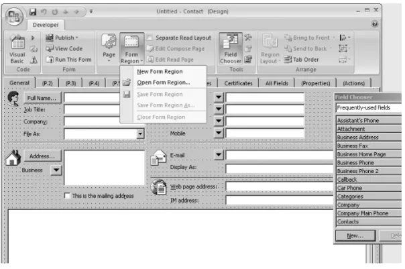Open the File As combo box dropdown
This screenshot has height=269, width=405.
(x=140, y=133)
